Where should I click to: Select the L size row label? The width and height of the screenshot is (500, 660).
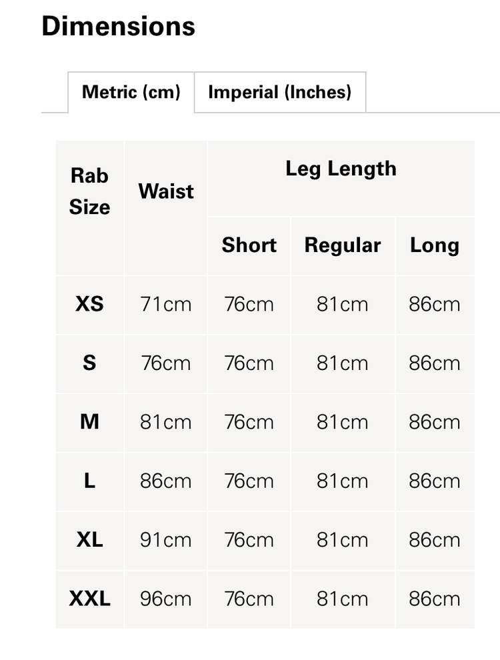tap(89, 481)
